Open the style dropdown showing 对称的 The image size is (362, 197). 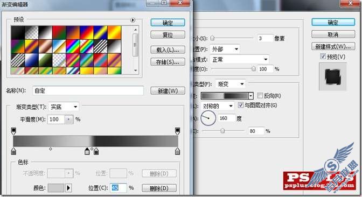[x=217, y=106]
